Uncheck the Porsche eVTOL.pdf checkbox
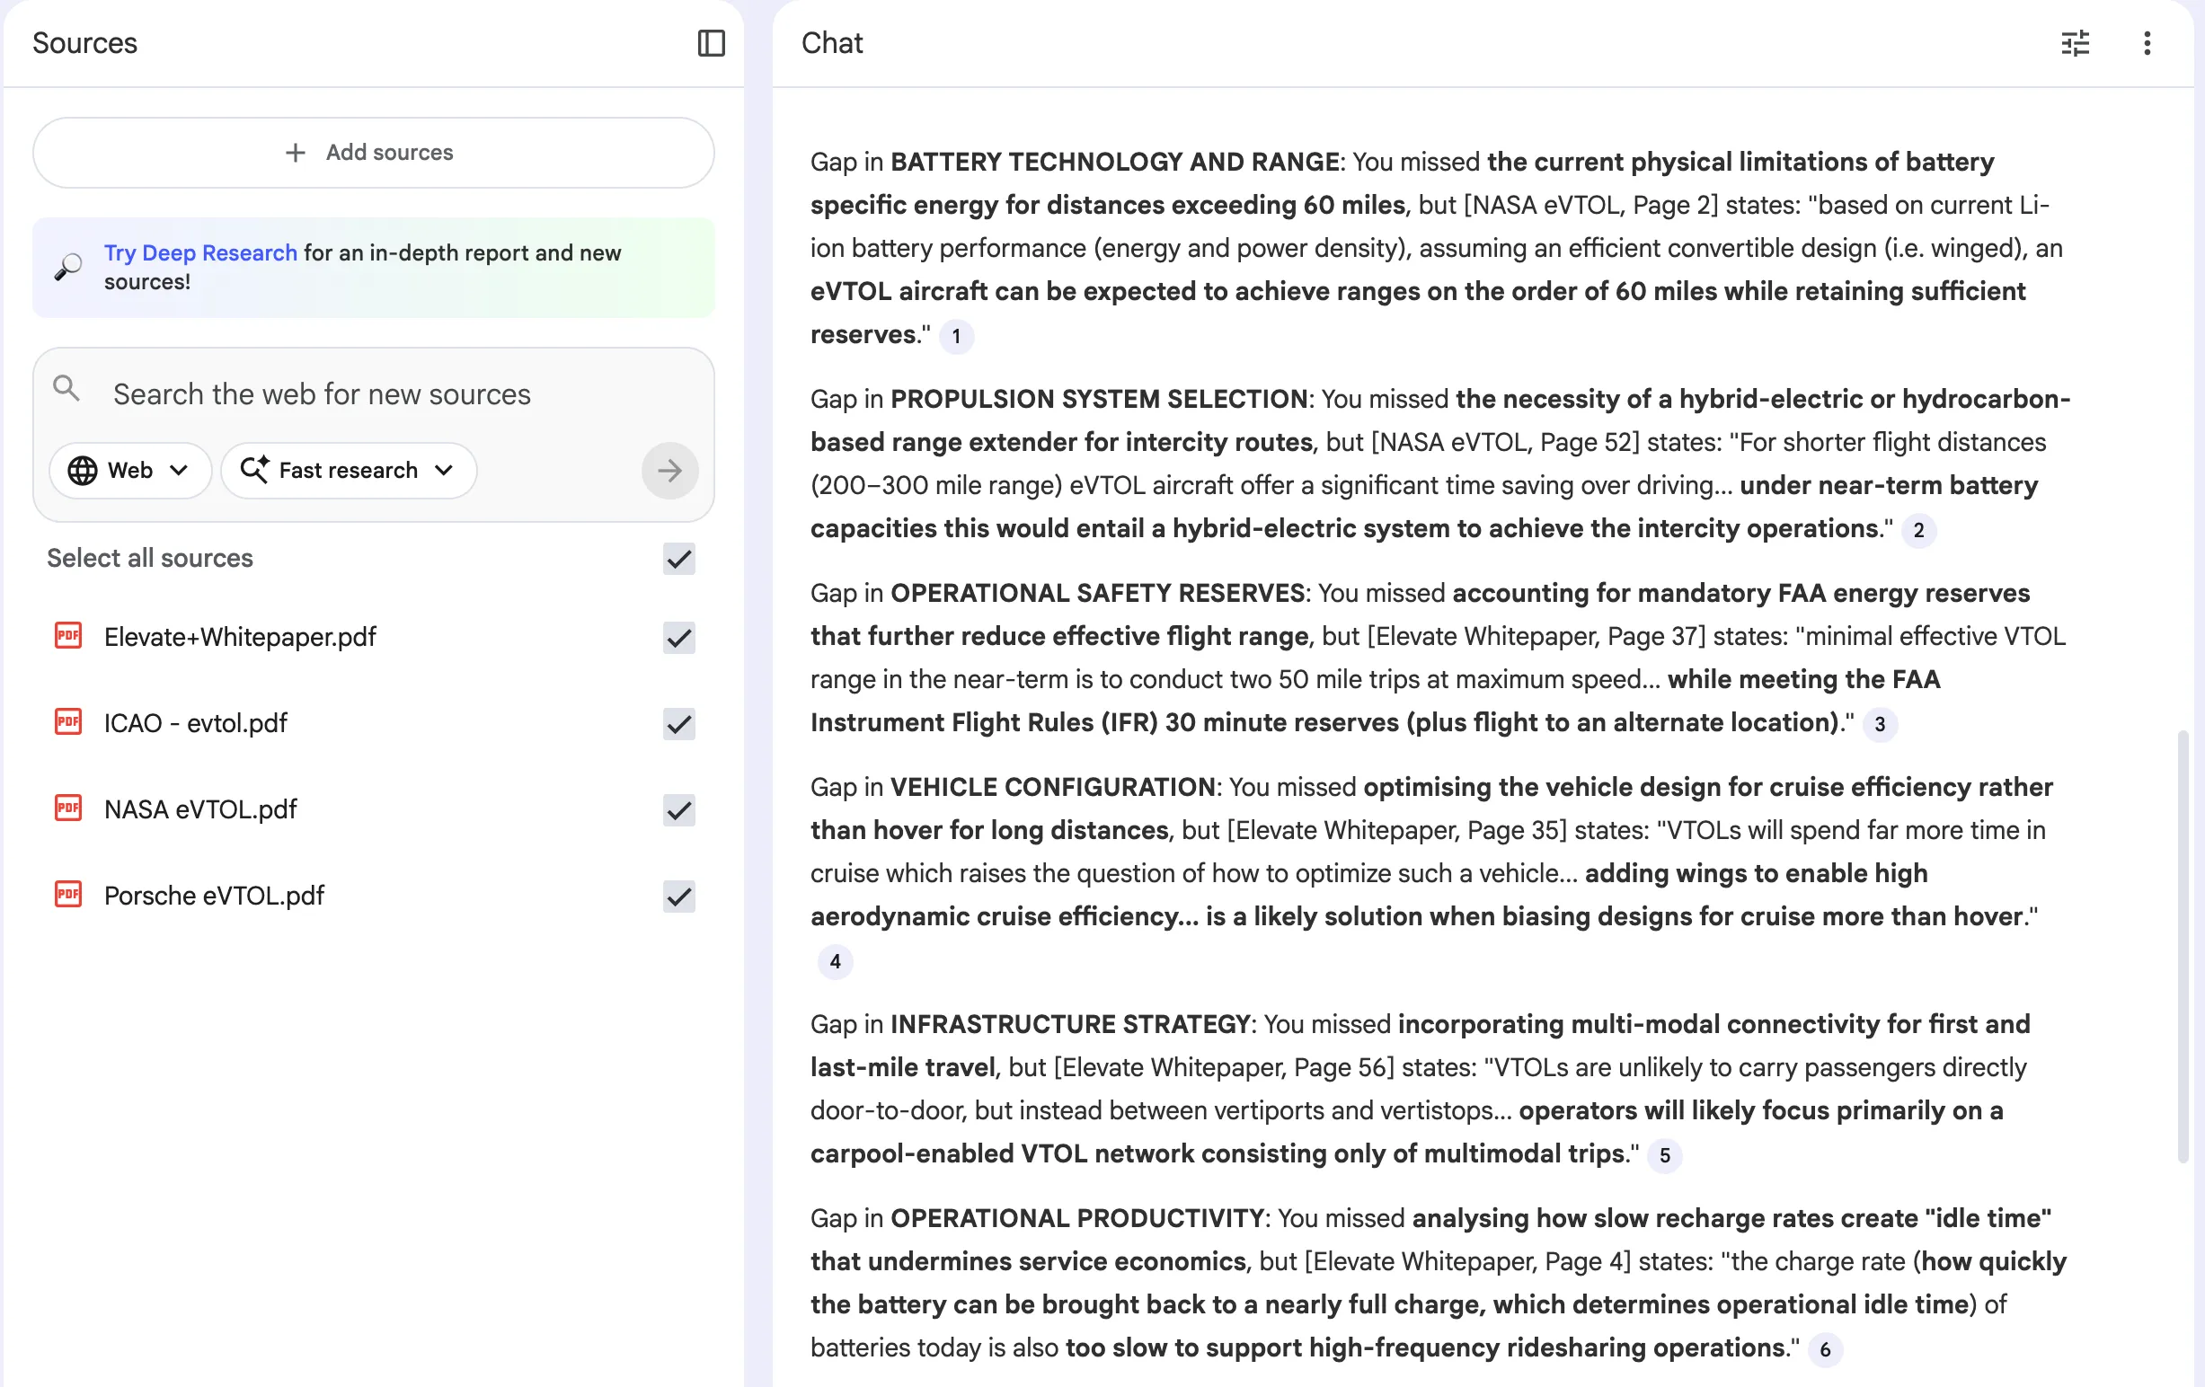 (678, 896)
